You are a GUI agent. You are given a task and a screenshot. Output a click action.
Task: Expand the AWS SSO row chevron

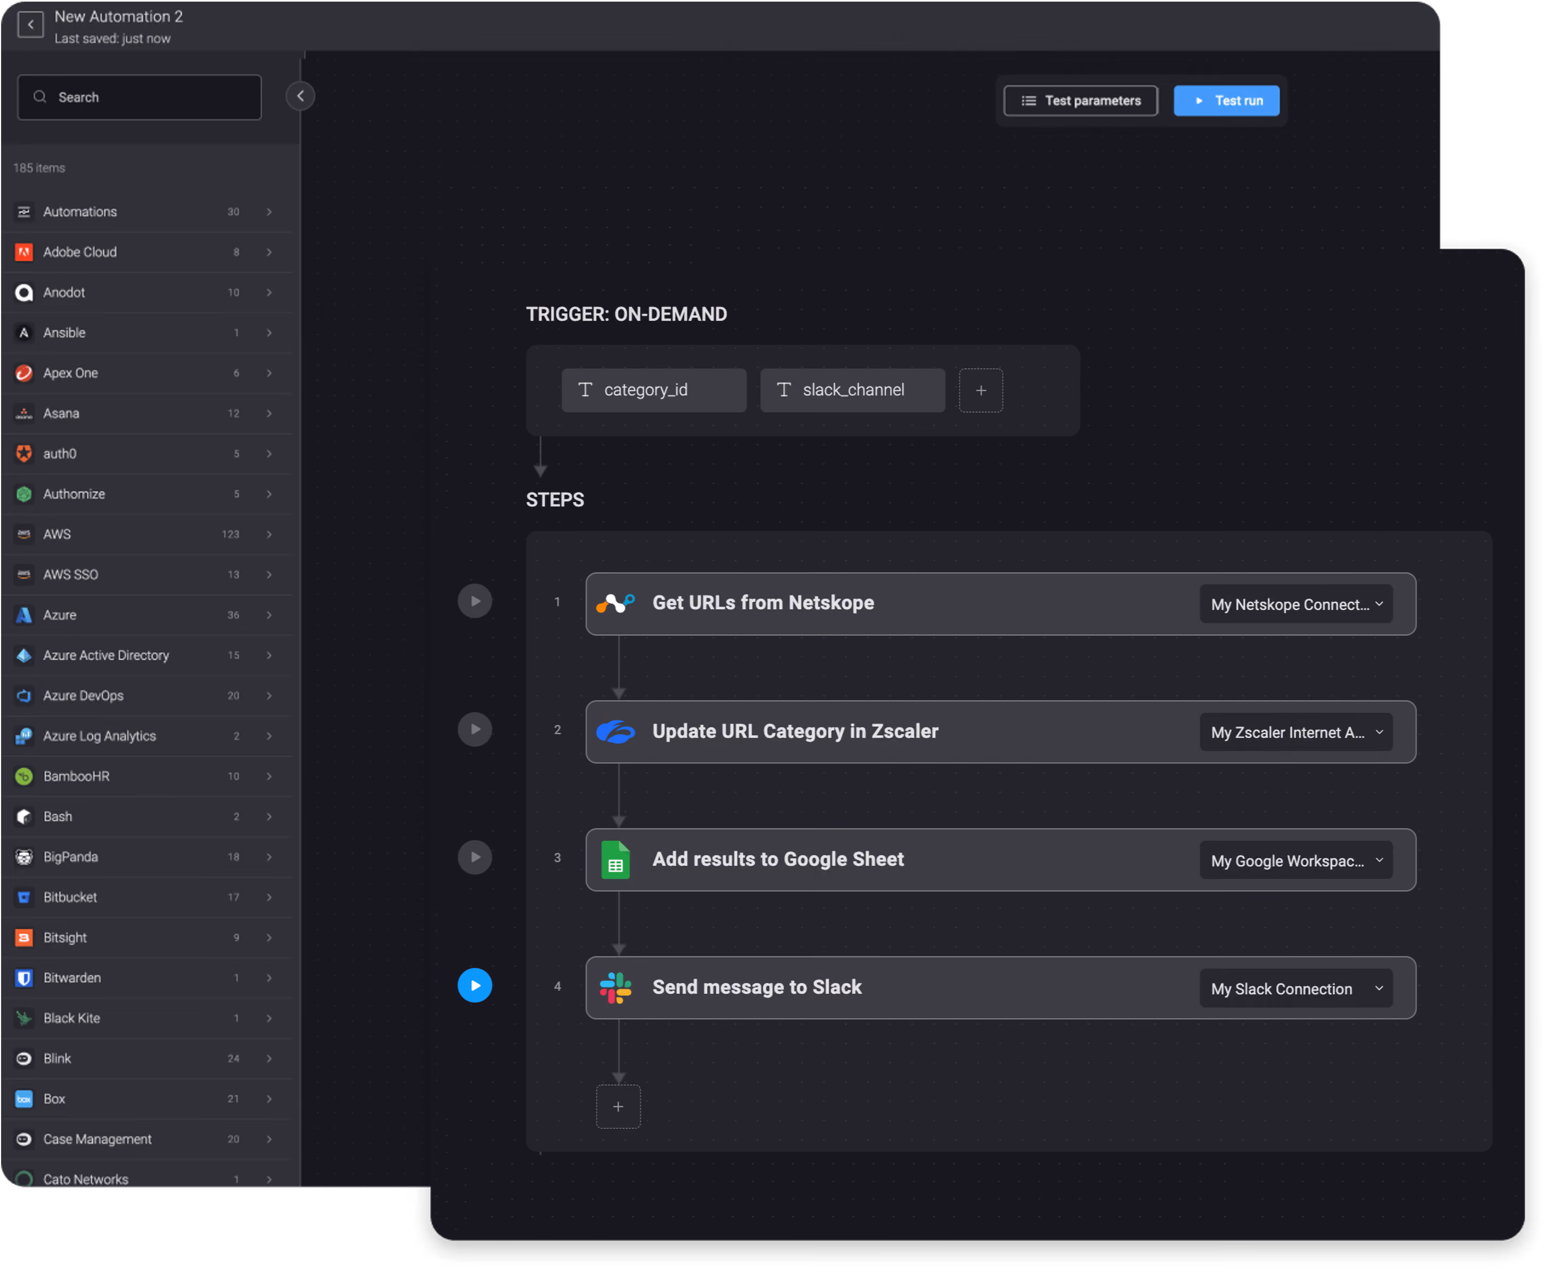tap(269, 574)
